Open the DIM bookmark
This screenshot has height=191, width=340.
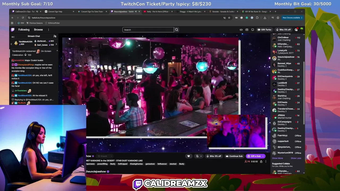pyautogui.click(x=20, y=23)
